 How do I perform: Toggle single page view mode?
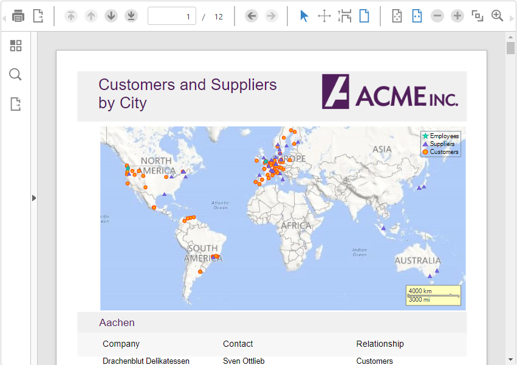point(364,16)
